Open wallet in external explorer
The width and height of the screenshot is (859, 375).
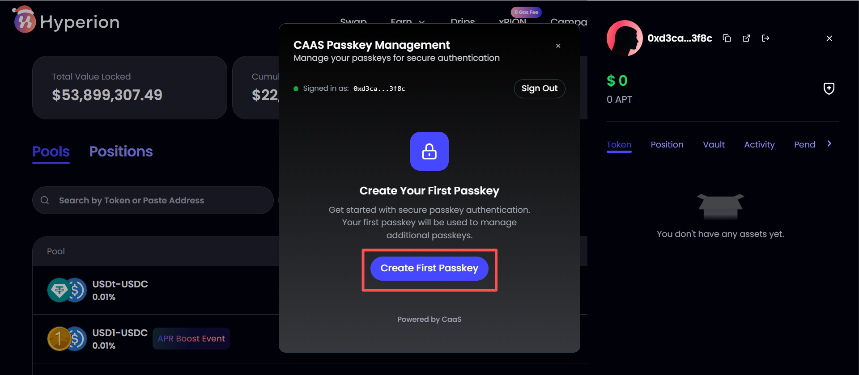click(746, 38)
